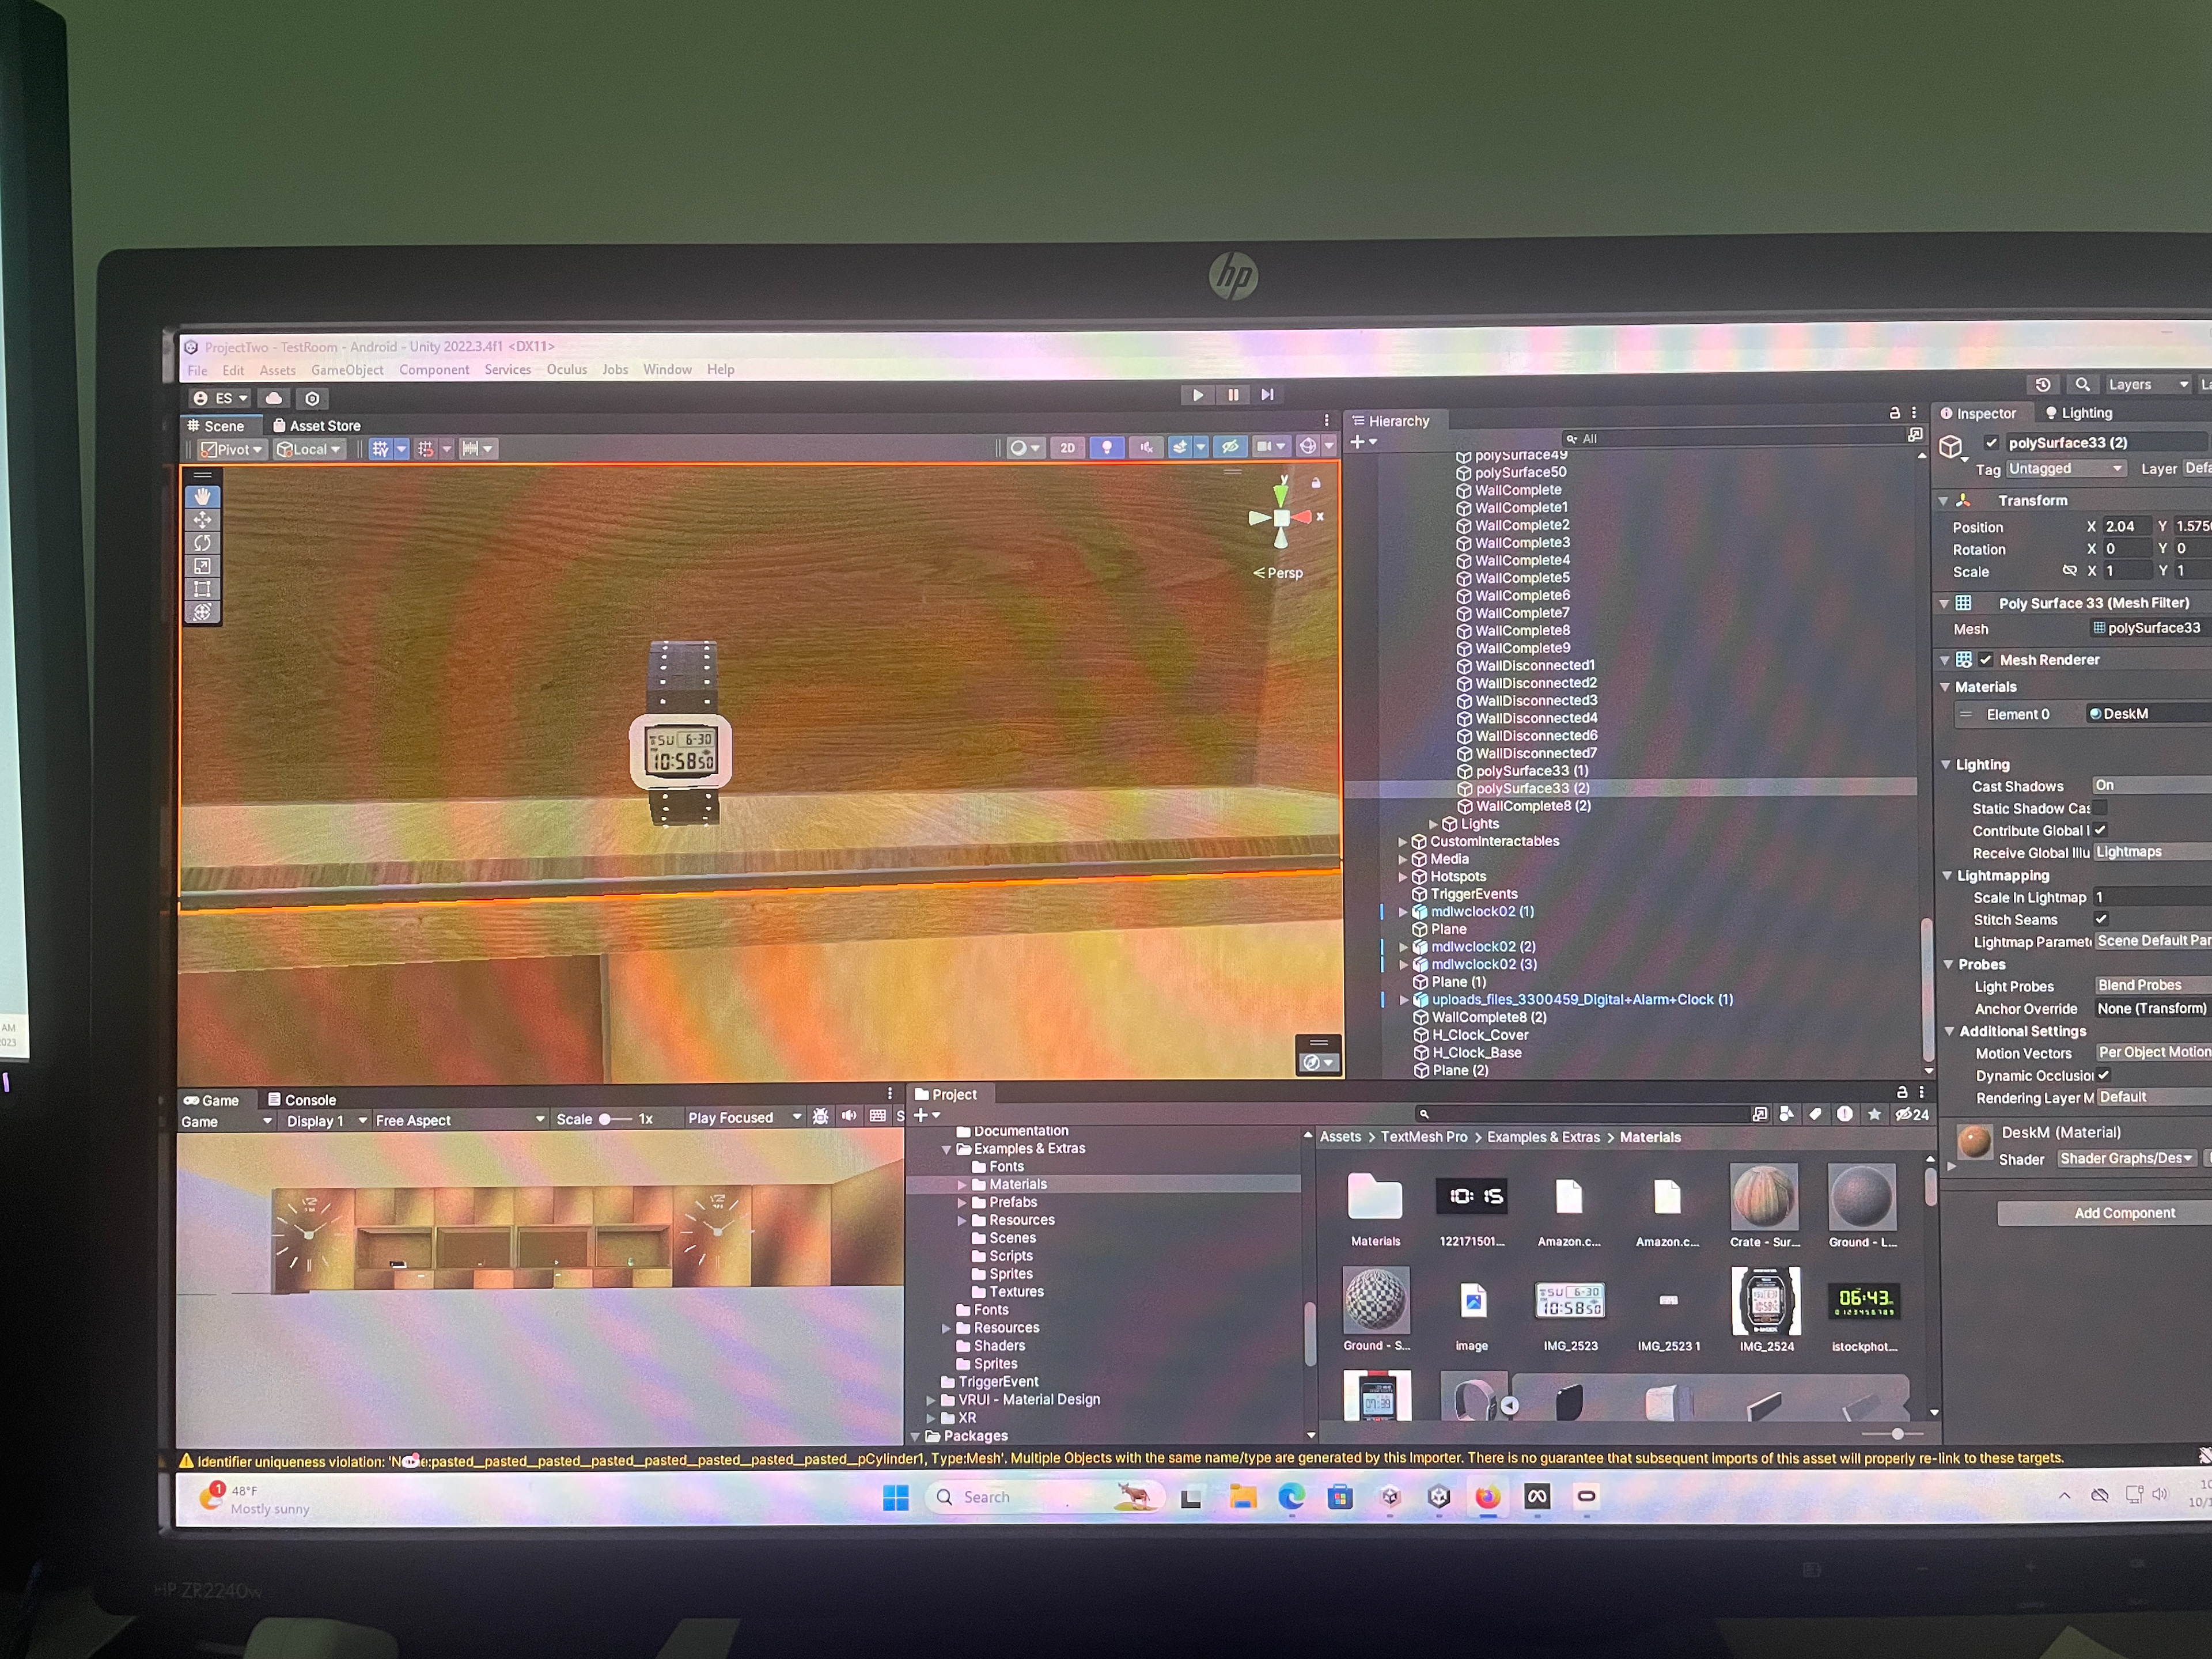This screenshot has height=1659, width=2212.
Task: Select the Rect transform tool
Action: [x=202, y=588]
